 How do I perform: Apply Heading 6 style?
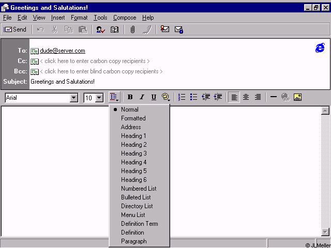(x=139, y=180)
